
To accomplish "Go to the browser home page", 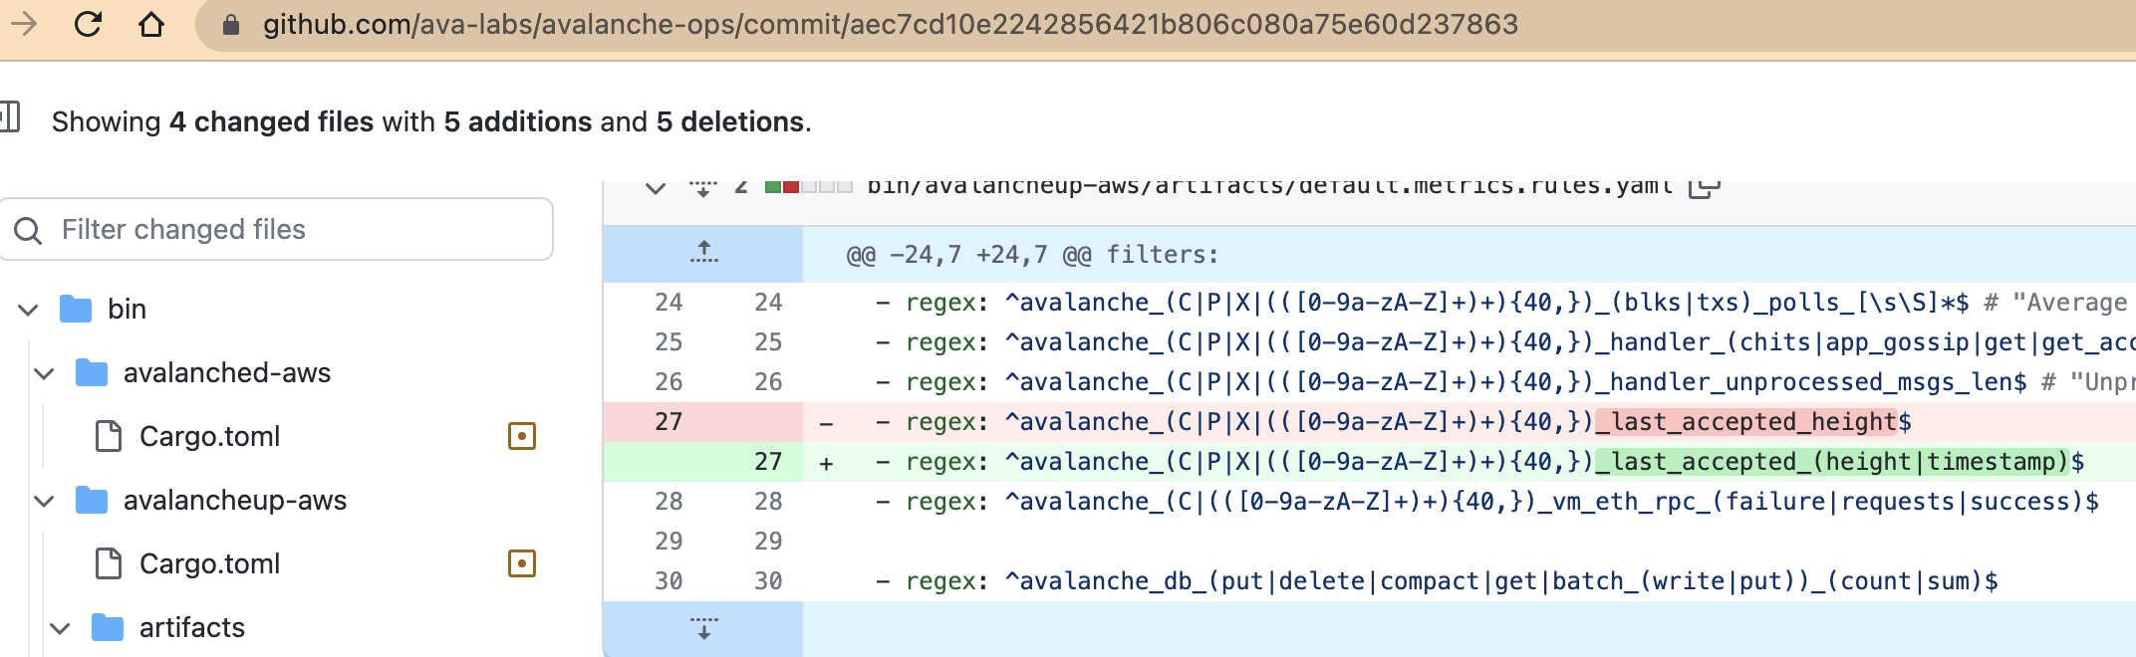I will (x=151, y=24).
